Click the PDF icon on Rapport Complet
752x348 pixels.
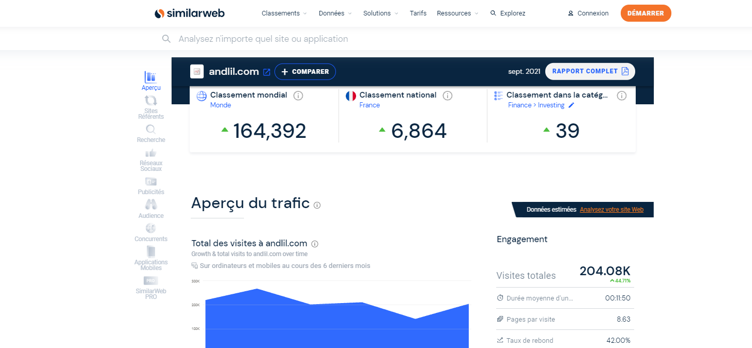coord(625,71)
